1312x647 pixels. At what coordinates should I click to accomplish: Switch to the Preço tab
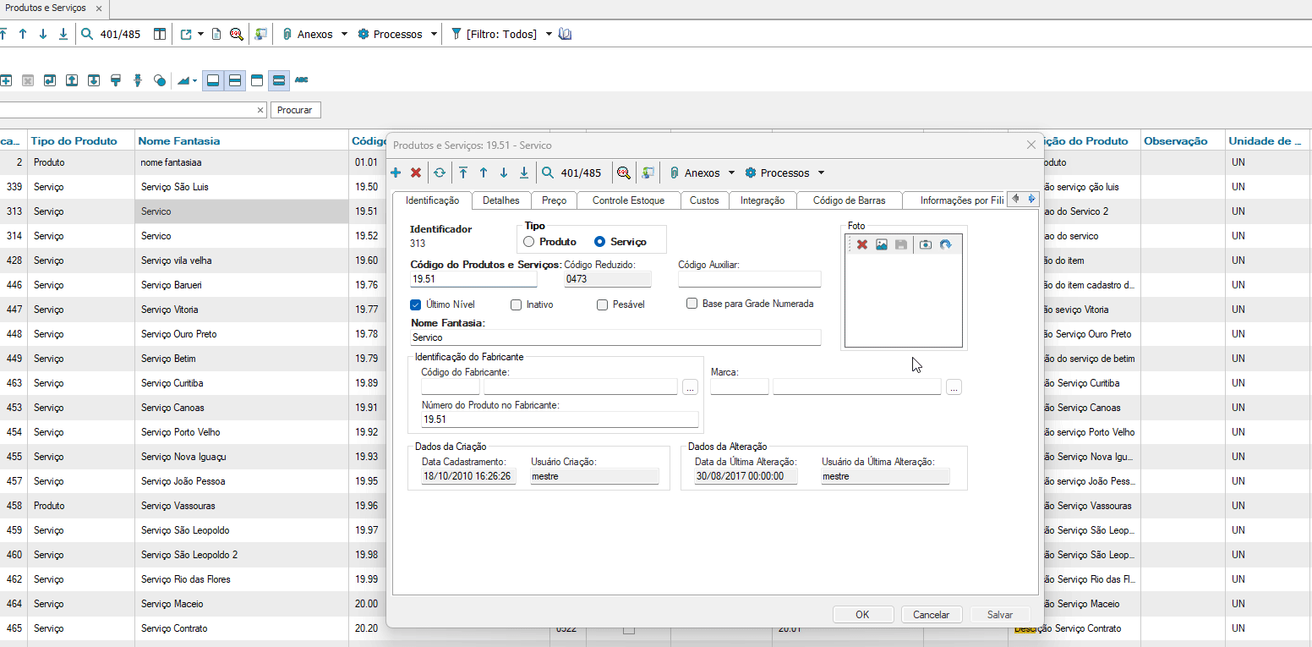(x=555, y=200)
